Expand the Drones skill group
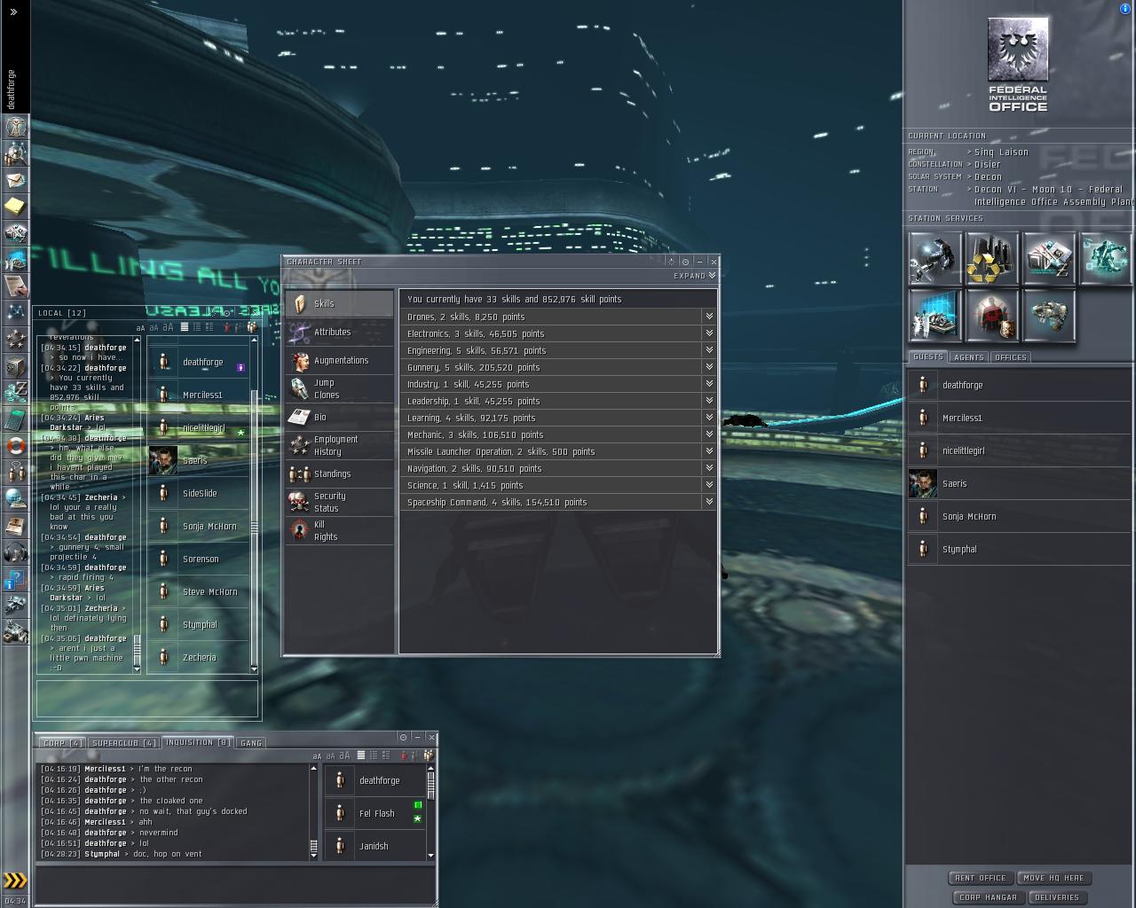Image resolution: width=1136 pixels, height=908 pixels. tap(709, 317)
